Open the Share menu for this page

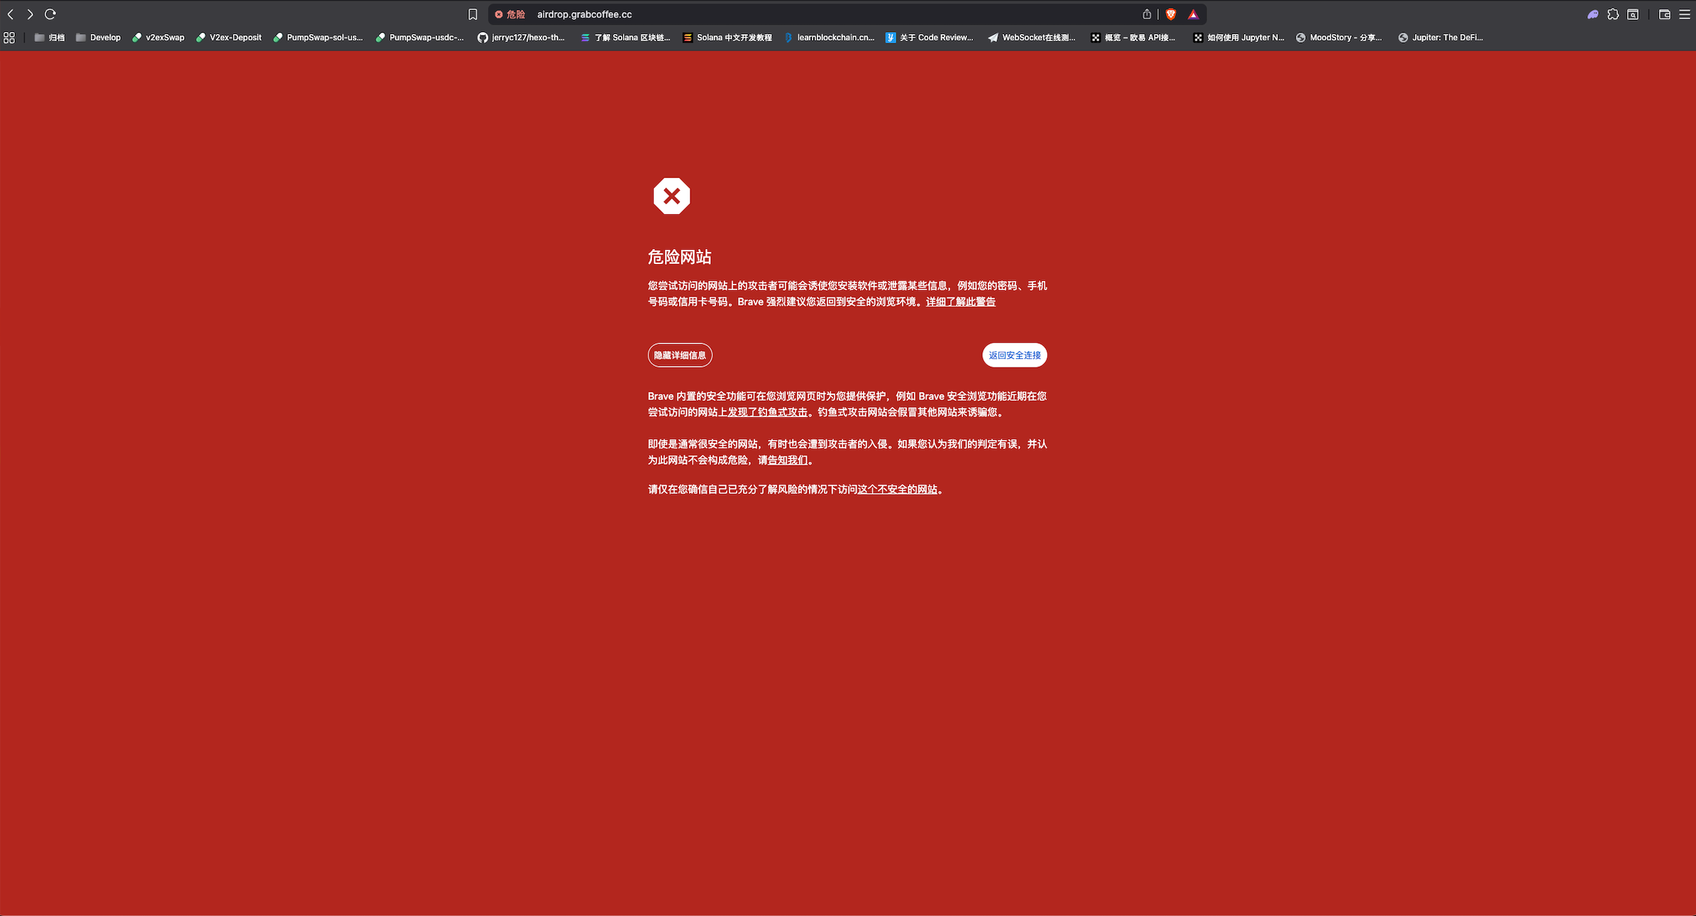point(1146,13)
